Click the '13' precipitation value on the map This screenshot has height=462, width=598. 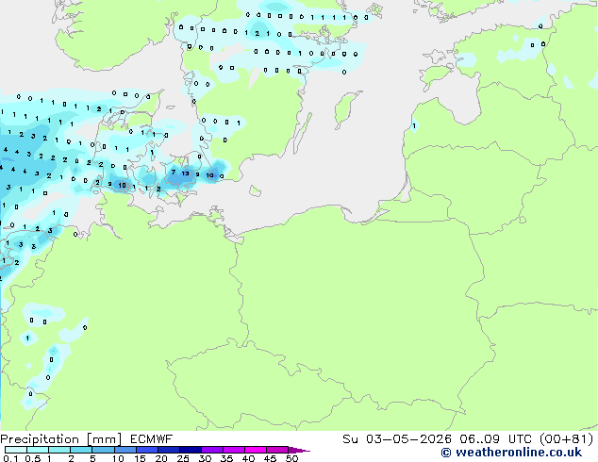[186, 173]
